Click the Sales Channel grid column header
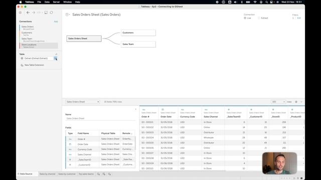This screenshot has width=321, height=180. (211, 117)
